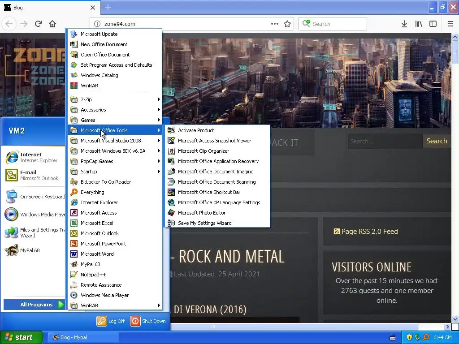Launch BitLocker To Go Reader
459x344 pixels.
[115, 182]
